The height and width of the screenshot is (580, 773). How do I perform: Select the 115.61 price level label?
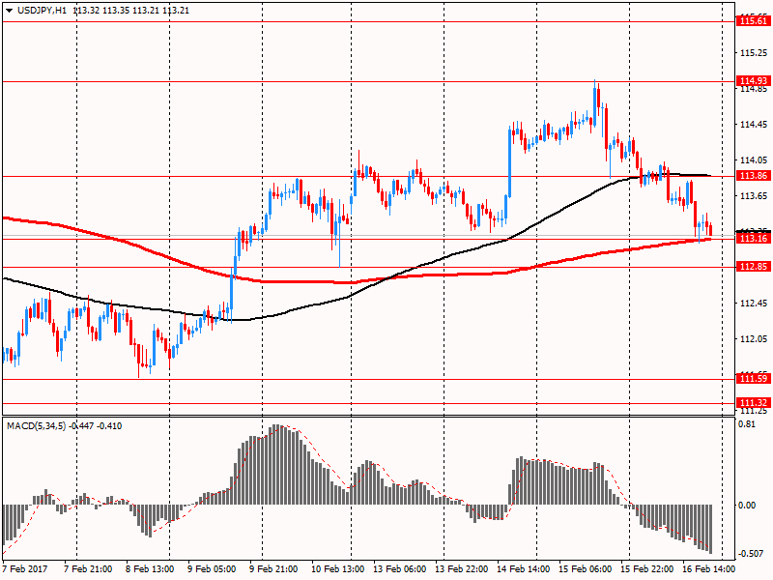754,20
